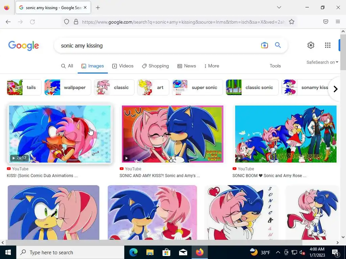The image size is (346, 259).
Task: Open the SONIC BOOM Sonic and Amy thumbnail
Action: tap(286, 134)
